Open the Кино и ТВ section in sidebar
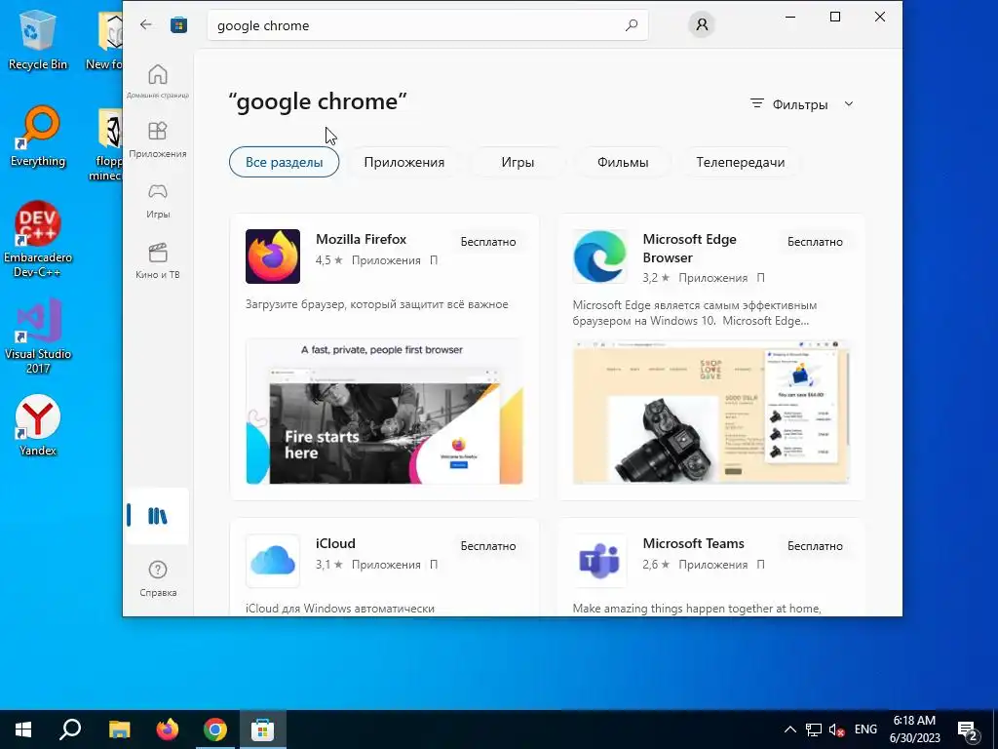The height and width of the screenshot is (749, 998). click(157, 261)
